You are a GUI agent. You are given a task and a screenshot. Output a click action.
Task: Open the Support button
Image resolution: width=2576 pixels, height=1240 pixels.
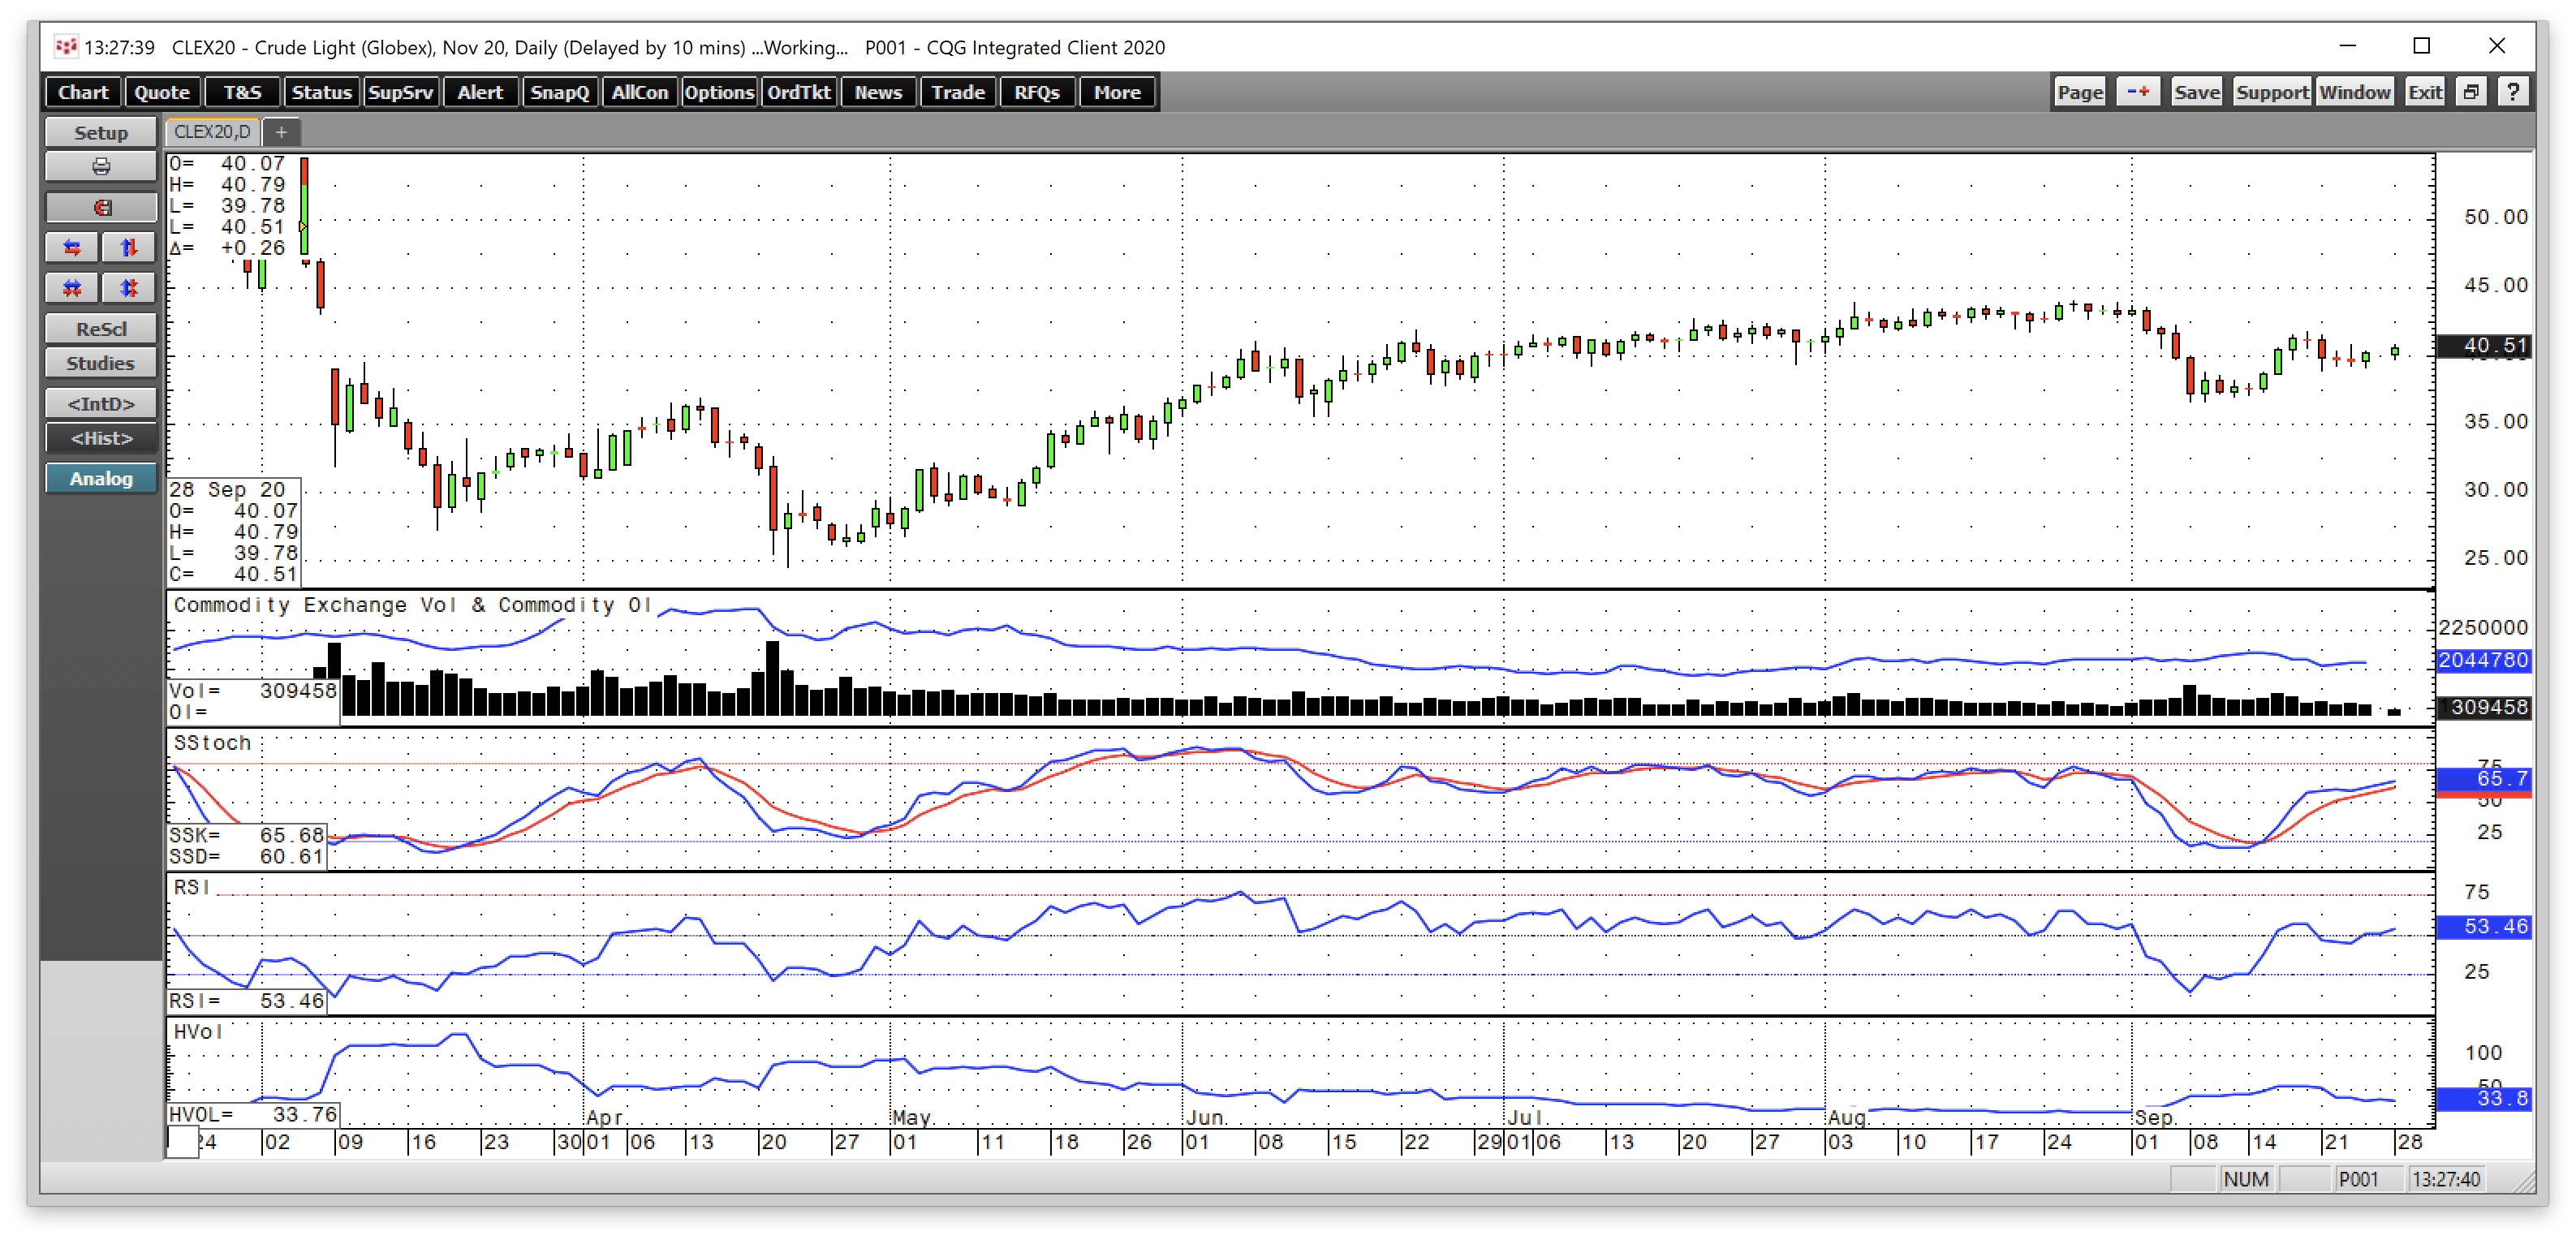[x=2272, y=92]
